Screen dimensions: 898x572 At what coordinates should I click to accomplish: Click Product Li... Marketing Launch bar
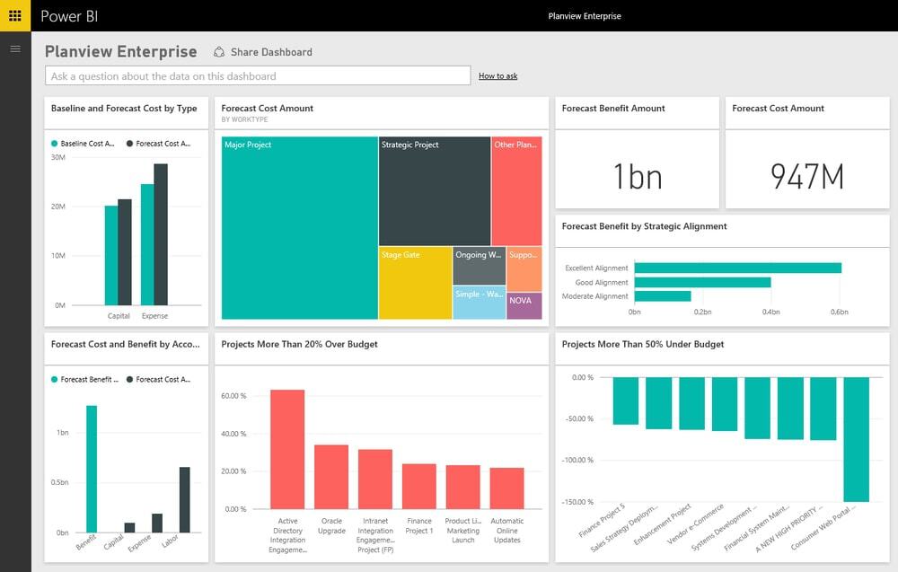(x=462, y=488)
